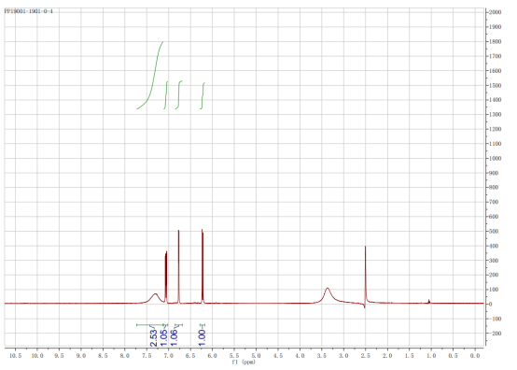Select the doublet peak near 6.2 ppm
The image size is (517, 370).
click(203, 265)
